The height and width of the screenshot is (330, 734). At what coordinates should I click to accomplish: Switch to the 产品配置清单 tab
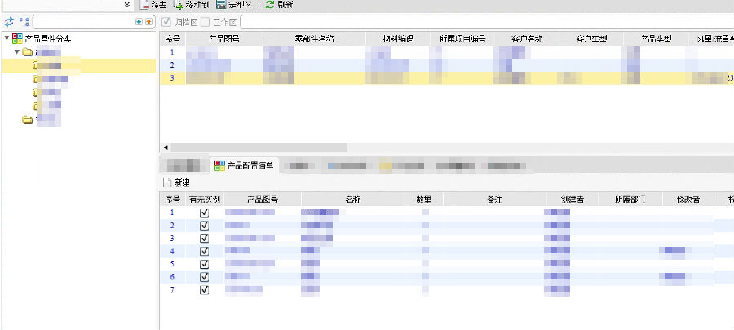coord(245,165)
